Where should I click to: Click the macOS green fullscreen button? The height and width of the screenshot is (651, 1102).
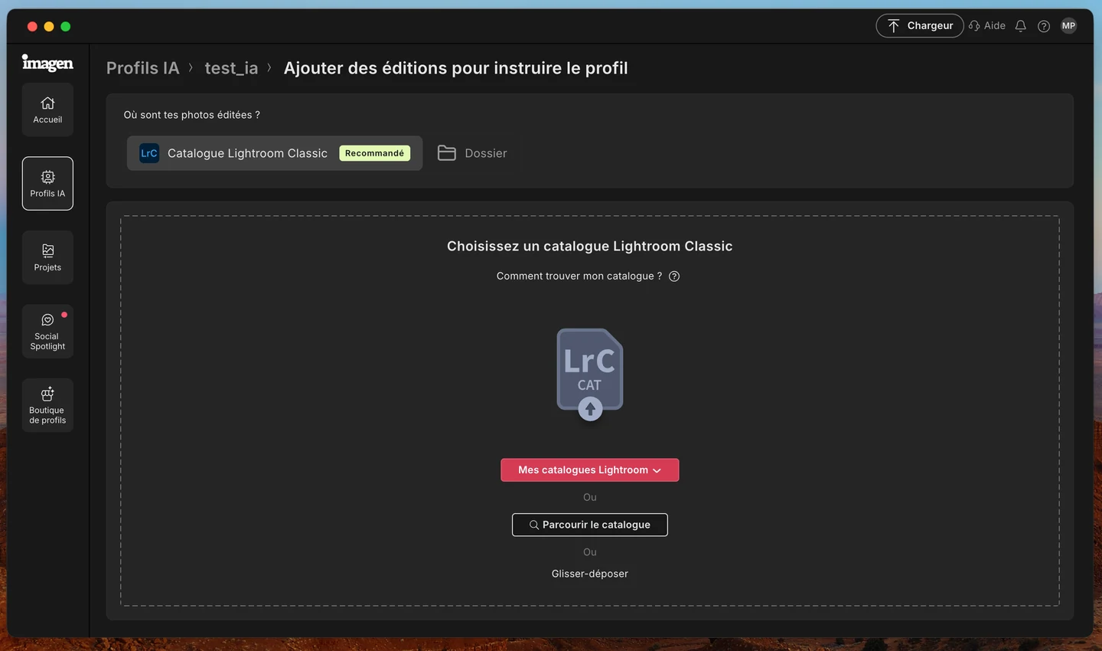(x=66, y=26)
